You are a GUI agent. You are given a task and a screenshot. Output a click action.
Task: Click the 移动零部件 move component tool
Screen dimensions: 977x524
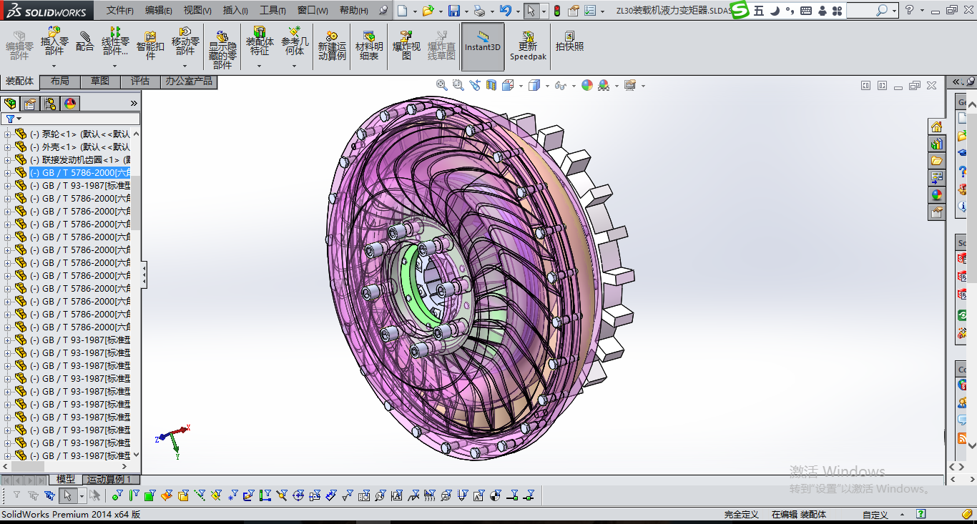[185, 41]
